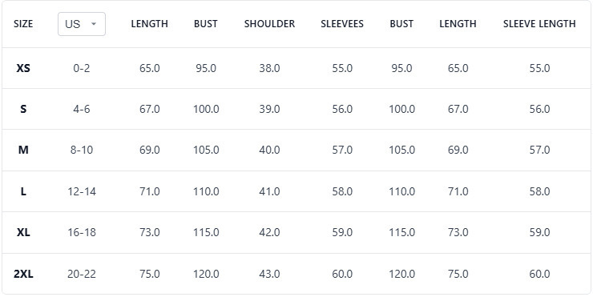Screen dimensions: 593x297
Task: Click the SLEEVEES column header
Action: point(342,24)
